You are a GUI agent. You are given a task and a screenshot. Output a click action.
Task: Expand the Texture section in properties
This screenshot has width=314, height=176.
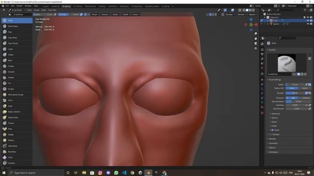274,118
